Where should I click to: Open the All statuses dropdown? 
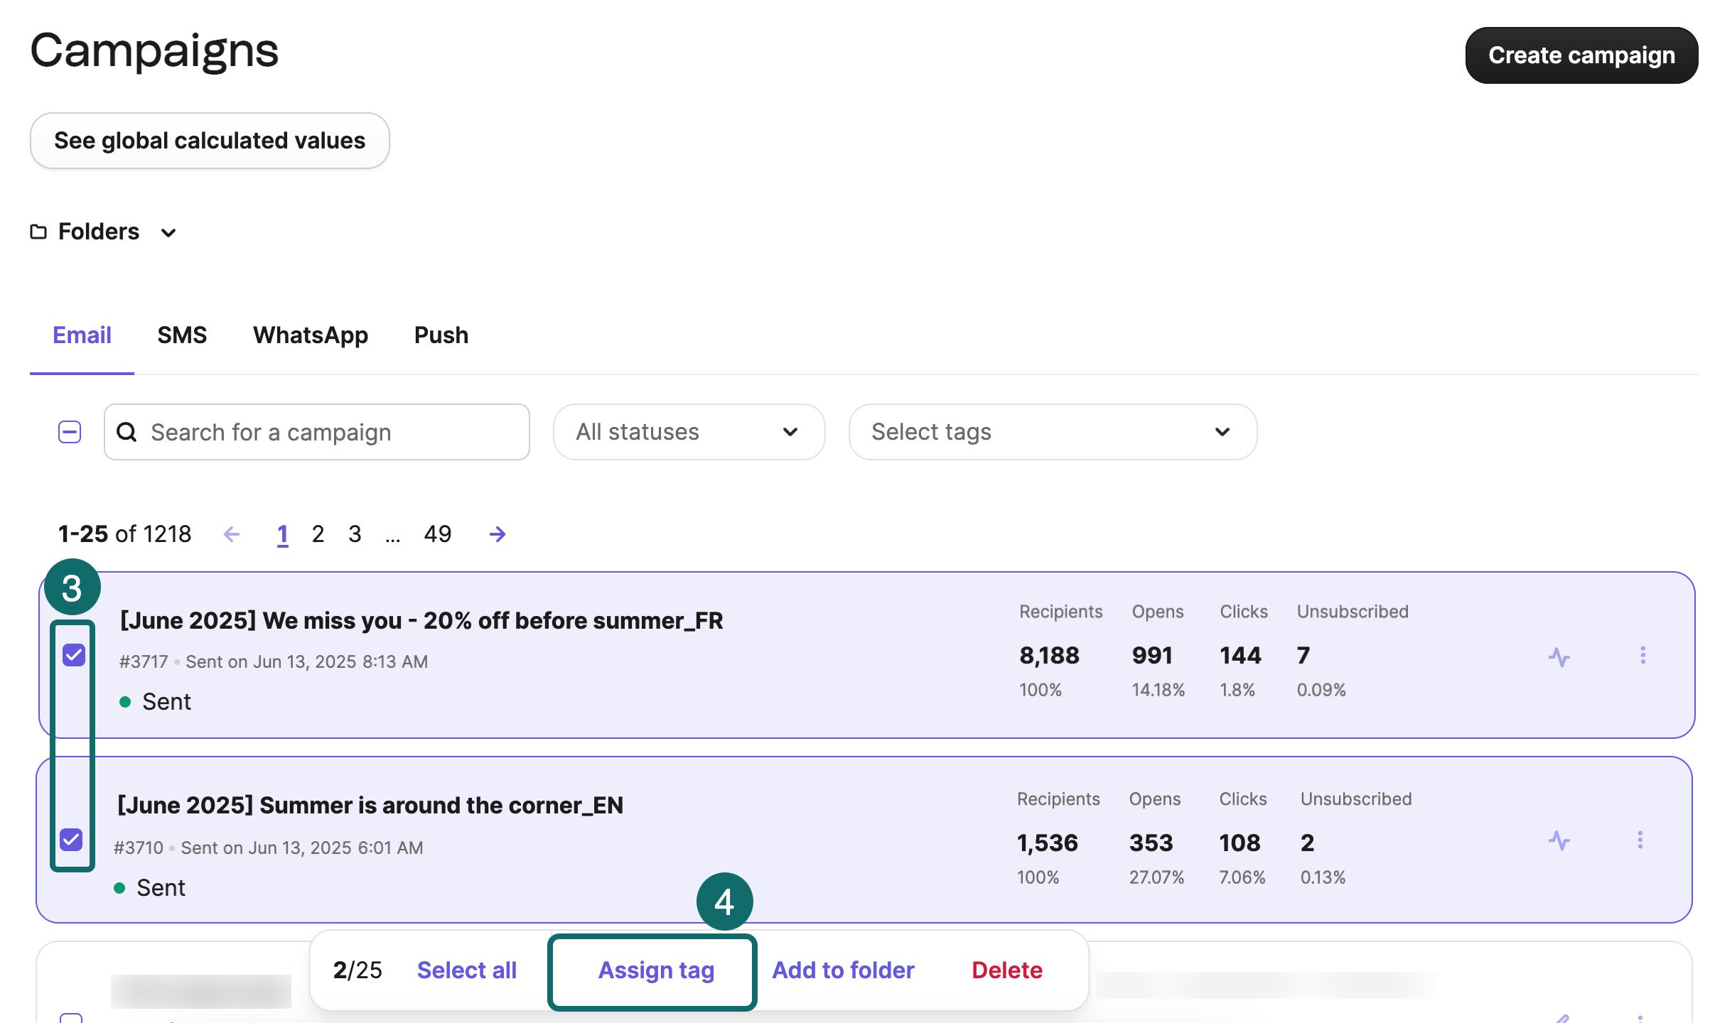point(688,431)
